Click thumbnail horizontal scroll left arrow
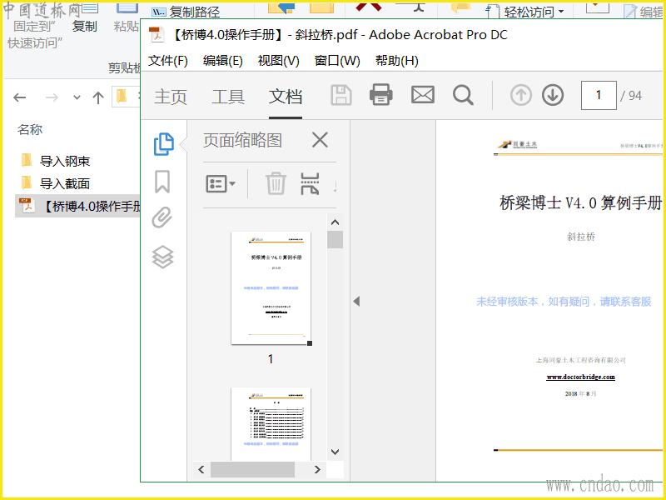 coord(201,469)
